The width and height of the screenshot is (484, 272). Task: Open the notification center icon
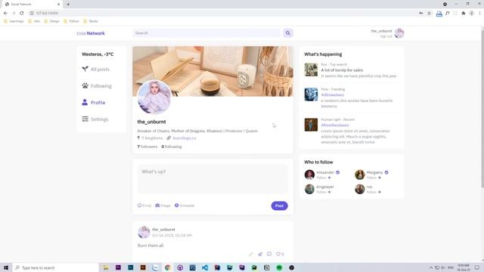coord(477,267)
